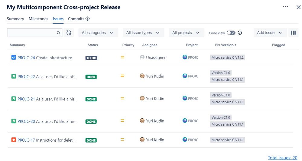Click the PROJC project icon in PROJC-21 row
The width and height of the screenshot is (302, 161).
[x=185, y=98]
